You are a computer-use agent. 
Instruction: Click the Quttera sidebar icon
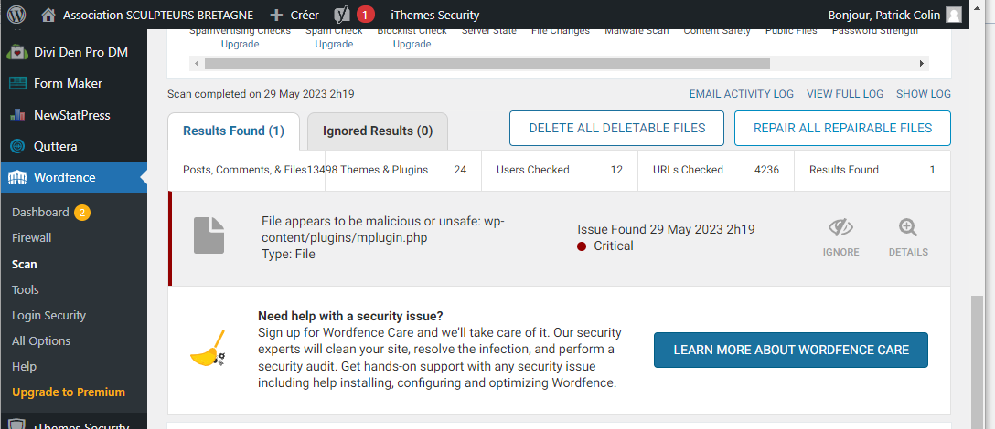[16, 146]
